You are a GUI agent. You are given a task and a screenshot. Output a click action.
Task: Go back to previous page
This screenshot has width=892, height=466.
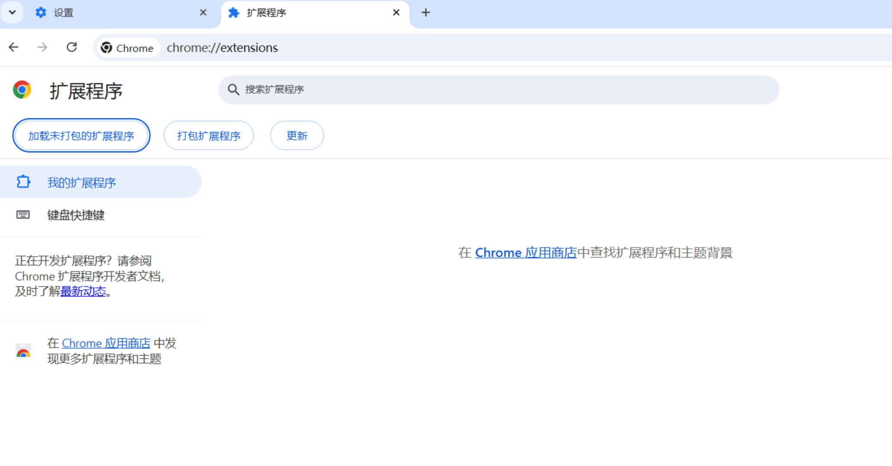coord(14,47)
